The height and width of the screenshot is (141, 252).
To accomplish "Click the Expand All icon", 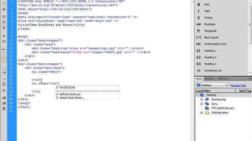I will [4, 28].
